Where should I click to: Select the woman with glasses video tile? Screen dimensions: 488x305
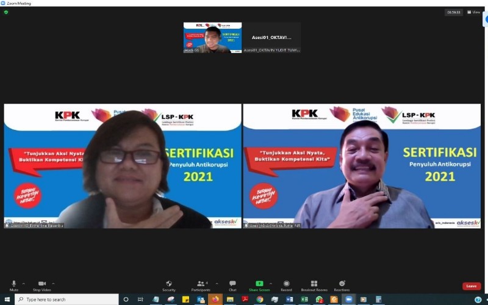(123, 166)
